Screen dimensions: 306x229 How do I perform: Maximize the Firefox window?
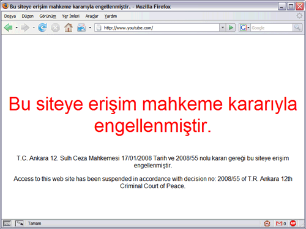291,6
